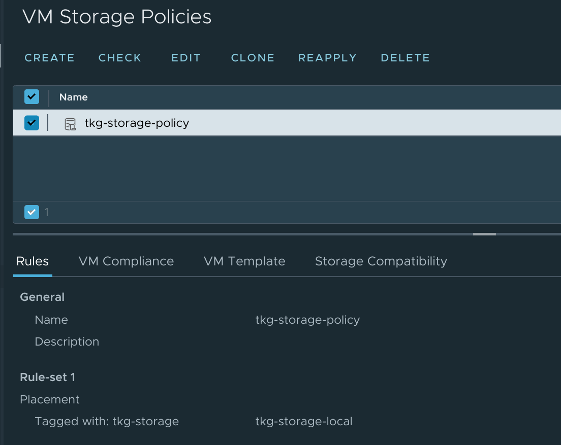Sort by the Name column header
The image size is (561, 445).
tap(74, 97)
